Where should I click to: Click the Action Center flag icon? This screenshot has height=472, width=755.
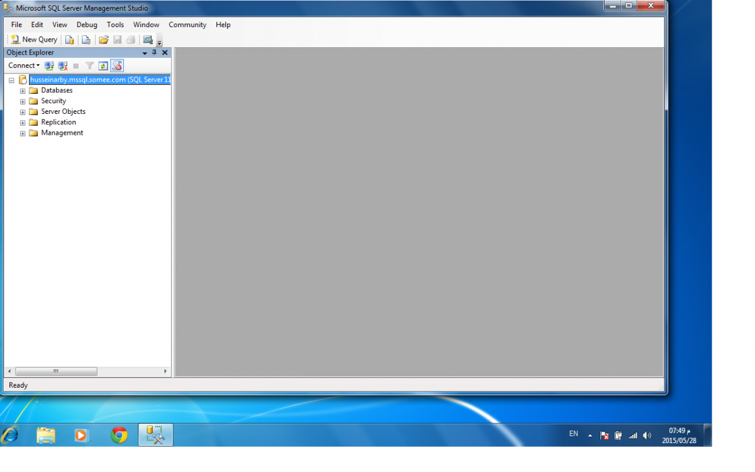pos(604,435)
